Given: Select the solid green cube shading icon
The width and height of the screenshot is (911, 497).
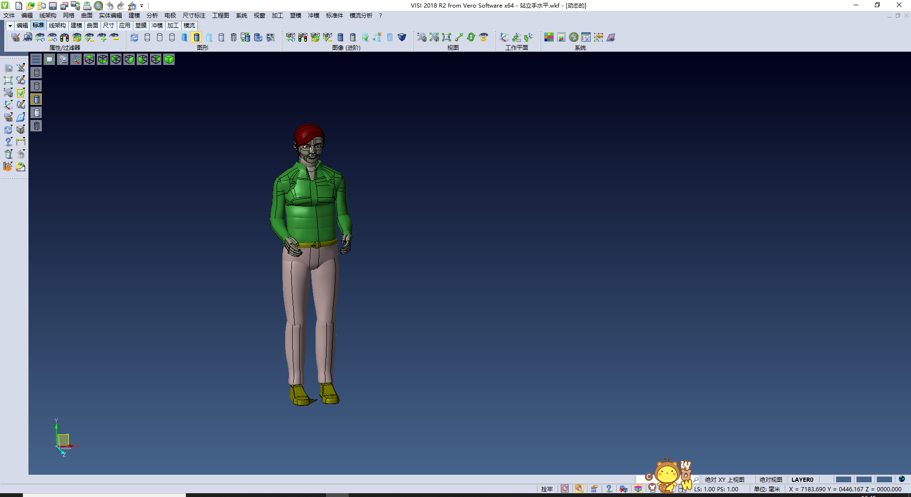Looking at the screenshot, I should point(169,59).
